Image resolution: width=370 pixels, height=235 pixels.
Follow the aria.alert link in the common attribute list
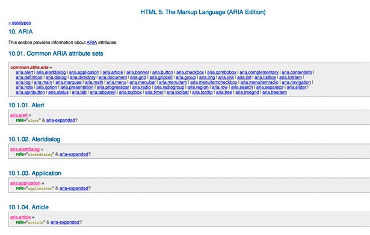(24, 72)
